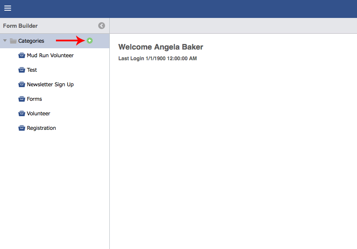
Task: Open the Volunteer category
Action: (38, 114)
